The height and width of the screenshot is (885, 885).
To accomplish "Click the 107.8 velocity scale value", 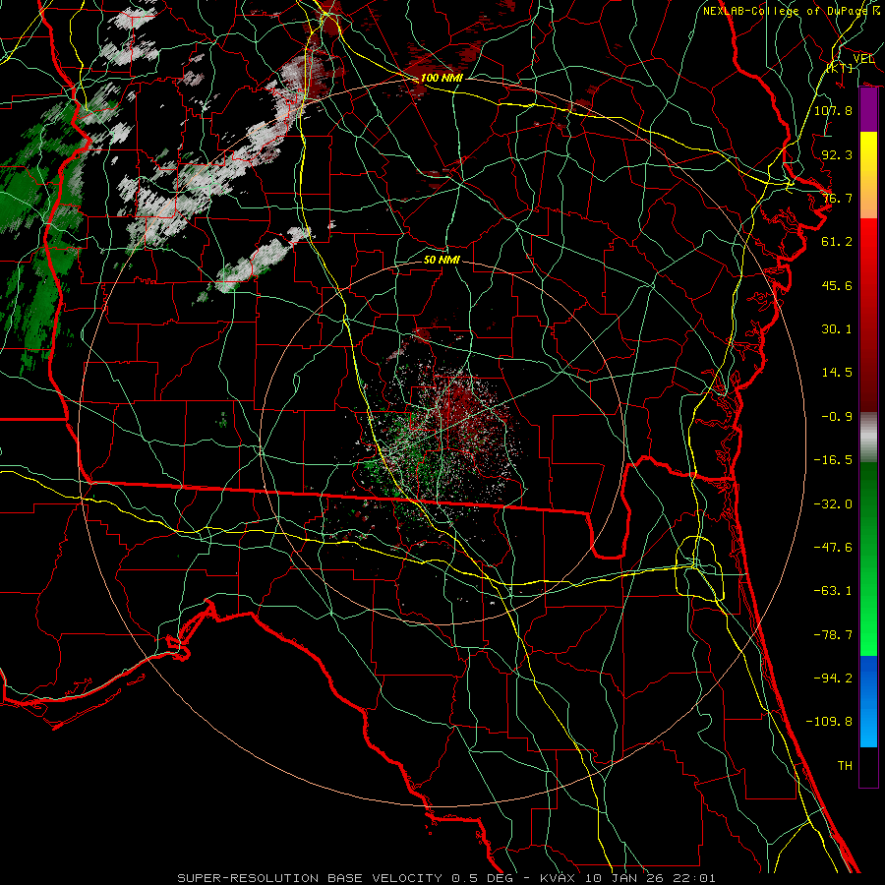I will [x=833, y=110].
